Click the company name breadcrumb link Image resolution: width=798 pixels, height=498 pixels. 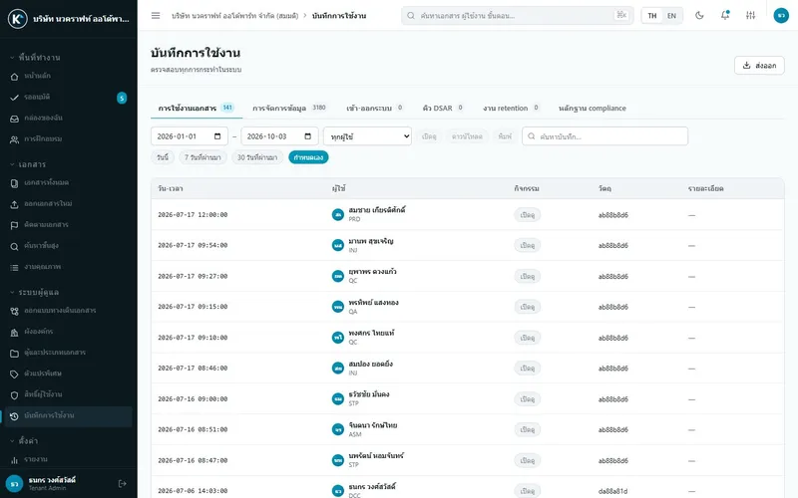[235, 16]
